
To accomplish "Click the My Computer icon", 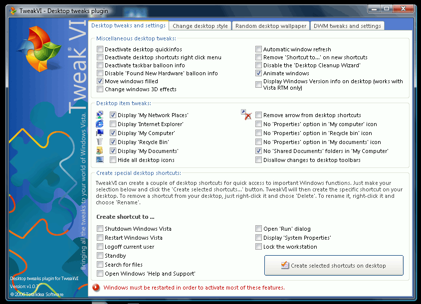I will 100,133.
